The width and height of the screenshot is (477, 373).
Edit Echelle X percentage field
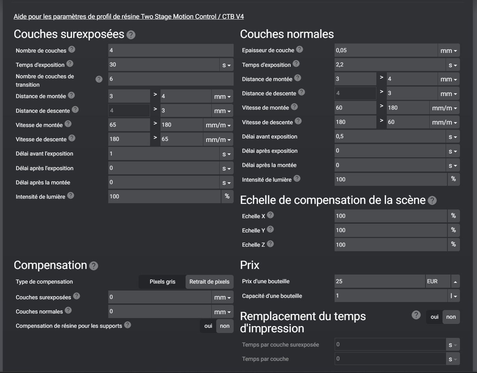(391, 216)
